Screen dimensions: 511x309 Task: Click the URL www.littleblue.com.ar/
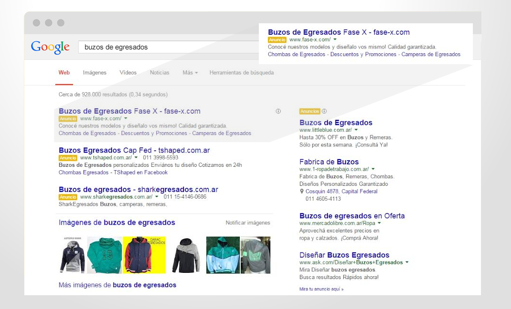(x=326, y=130)
